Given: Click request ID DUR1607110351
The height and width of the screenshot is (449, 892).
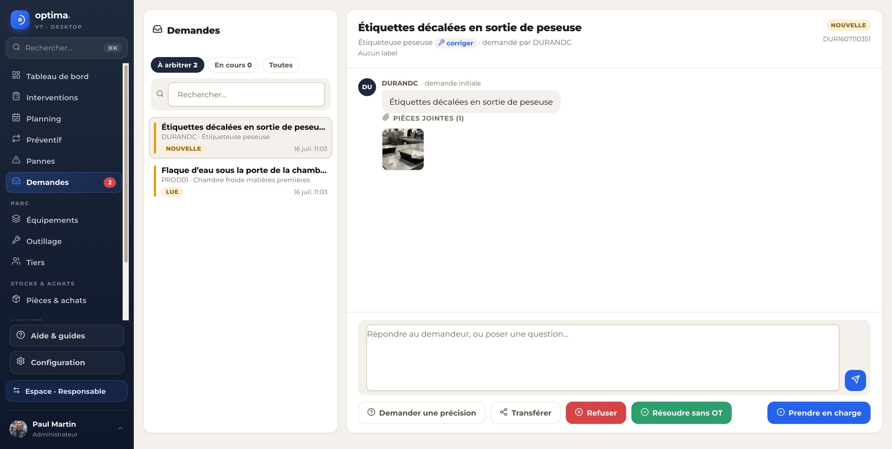Looking at the screenshot, I should (847, 39).
